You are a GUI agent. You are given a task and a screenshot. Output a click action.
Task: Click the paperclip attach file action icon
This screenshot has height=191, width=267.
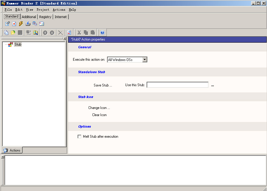pyautogui.click(x=7, y=24)
